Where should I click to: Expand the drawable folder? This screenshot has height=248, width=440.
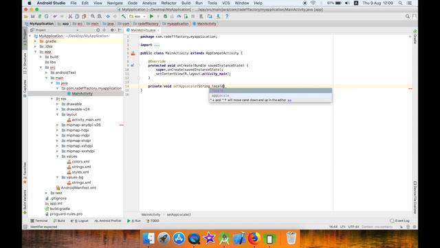(x=58, y=104)
